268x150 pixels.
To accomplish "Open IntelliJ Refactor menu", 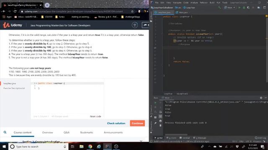I will click(x=204, y=2).
